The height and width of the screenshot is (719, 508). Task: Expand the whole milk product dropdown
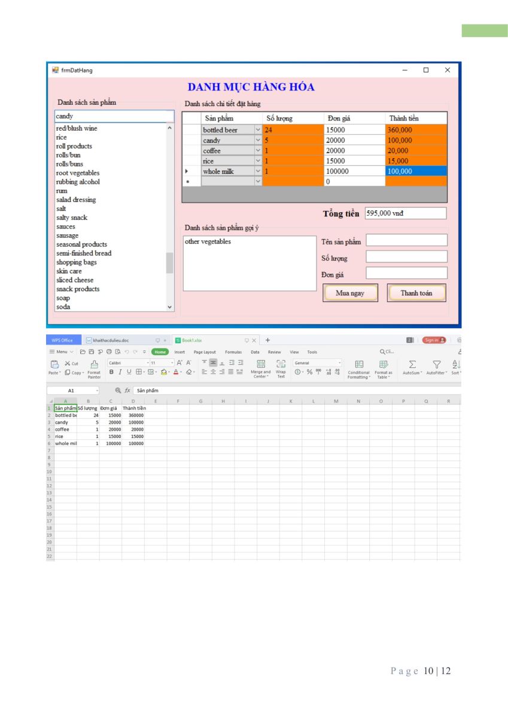pos(258,171)
